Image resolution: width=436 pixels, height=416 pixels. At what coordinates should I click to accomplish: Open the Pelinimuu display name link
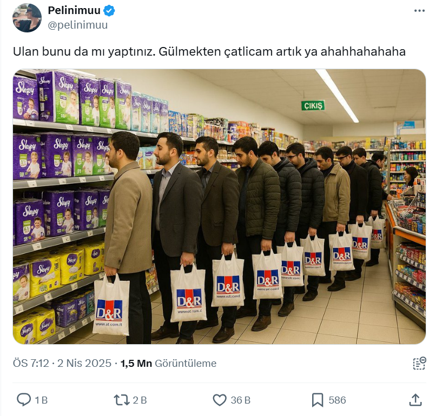pos(74,10)
